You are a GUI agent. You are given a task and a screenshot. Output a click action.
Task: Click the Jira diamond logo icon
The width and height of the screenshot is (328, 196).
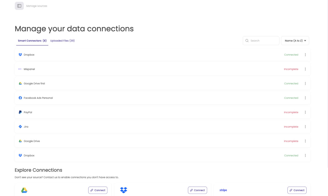pos(20,127)
